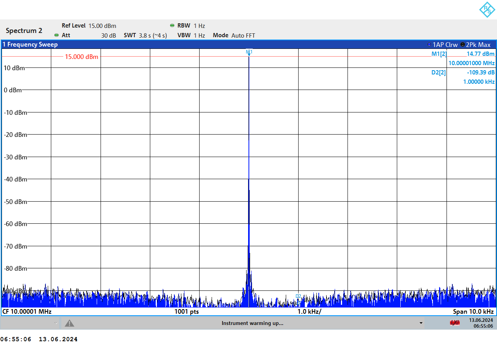Open the SWT sweep time setting
Image resolution: width=497 pixels, height=349 pixels.
[145, 35]
